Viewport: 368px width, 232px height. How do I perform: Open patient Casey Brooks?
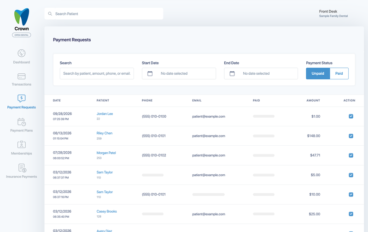pos(106,211)
